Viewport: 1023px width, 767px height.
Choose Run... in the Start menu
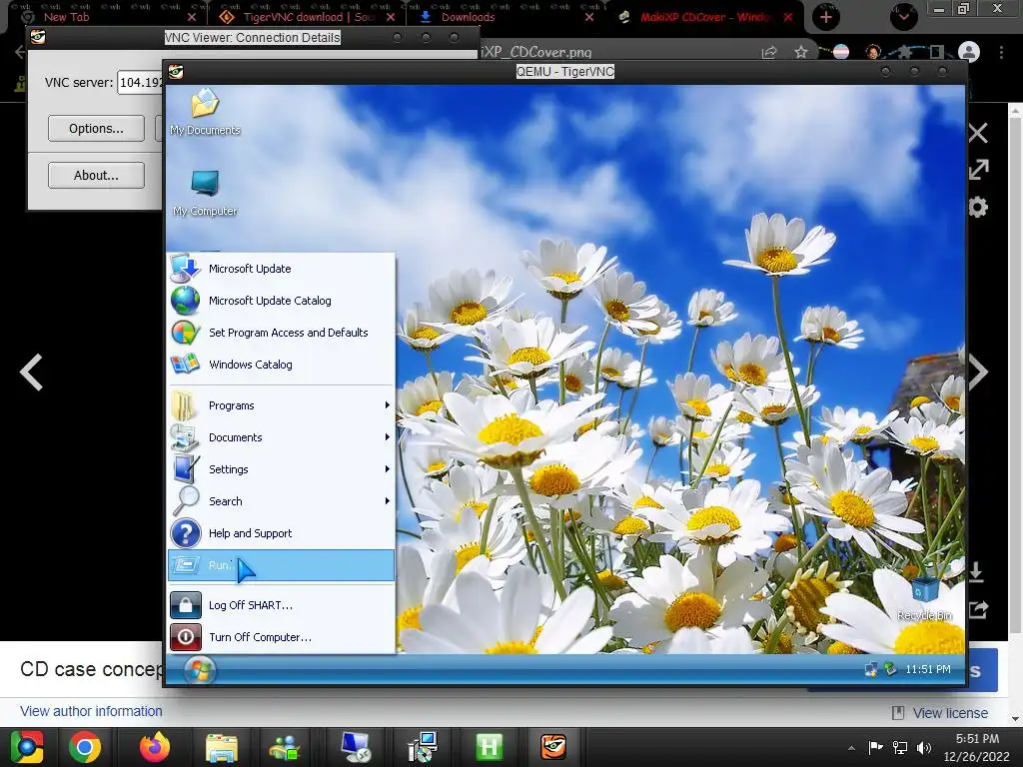tap(281, 565)
